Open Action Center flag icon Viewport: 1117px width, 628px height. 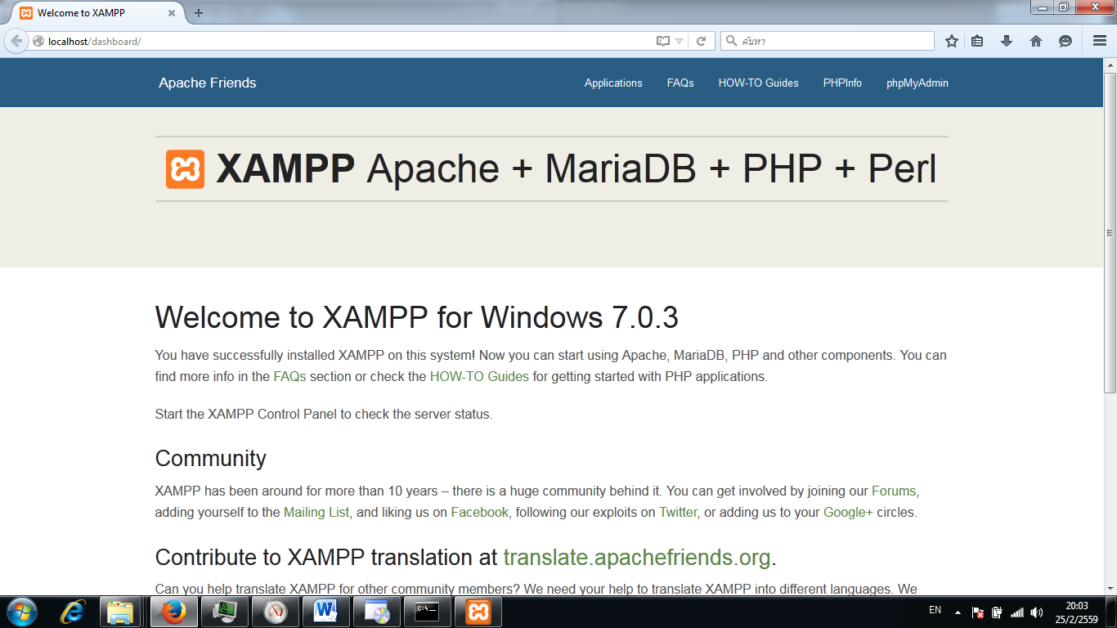[x=978, y=612]
